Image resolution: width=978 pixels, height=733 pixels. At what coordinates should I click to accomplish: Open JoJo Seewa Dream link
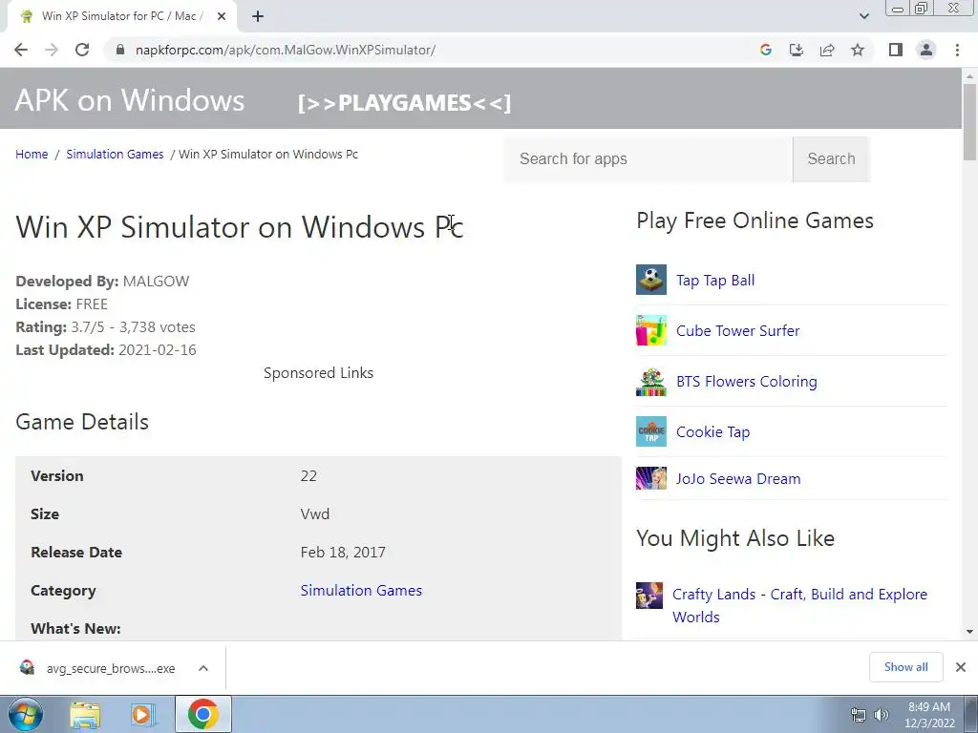click(x=738, y=479)
